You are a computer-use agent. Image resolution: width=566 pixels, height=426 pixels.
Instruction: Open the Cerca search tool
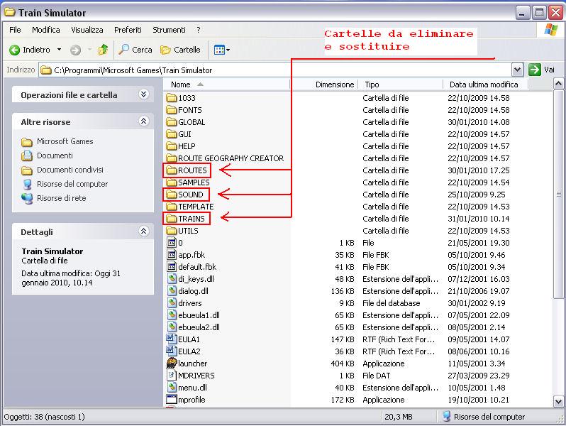click(x=135, y=50)
